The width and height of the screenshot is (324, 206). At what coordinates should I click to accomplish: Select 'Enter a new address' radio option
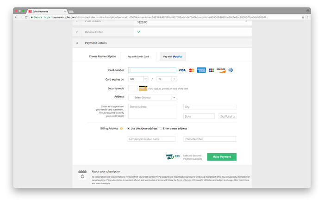(x=161, y=128)
